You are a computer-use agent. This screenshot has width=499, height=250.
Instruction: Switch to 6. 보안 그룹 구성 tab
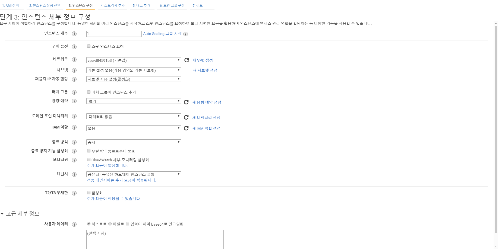(x=172, y=5)
